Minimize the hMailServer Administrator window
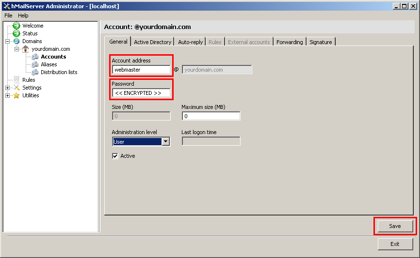The width and height of the screenshot is (420, 258). tap(396, 6)
